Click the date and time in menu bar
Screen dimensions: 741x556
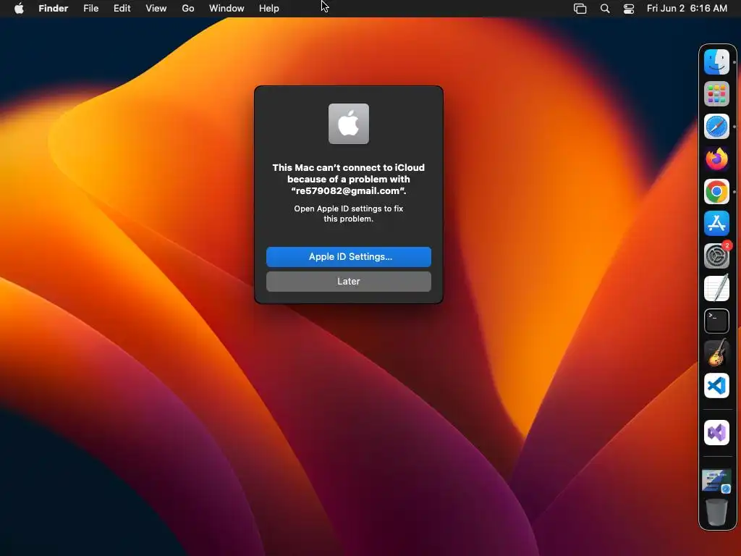(x=687, y=8)
